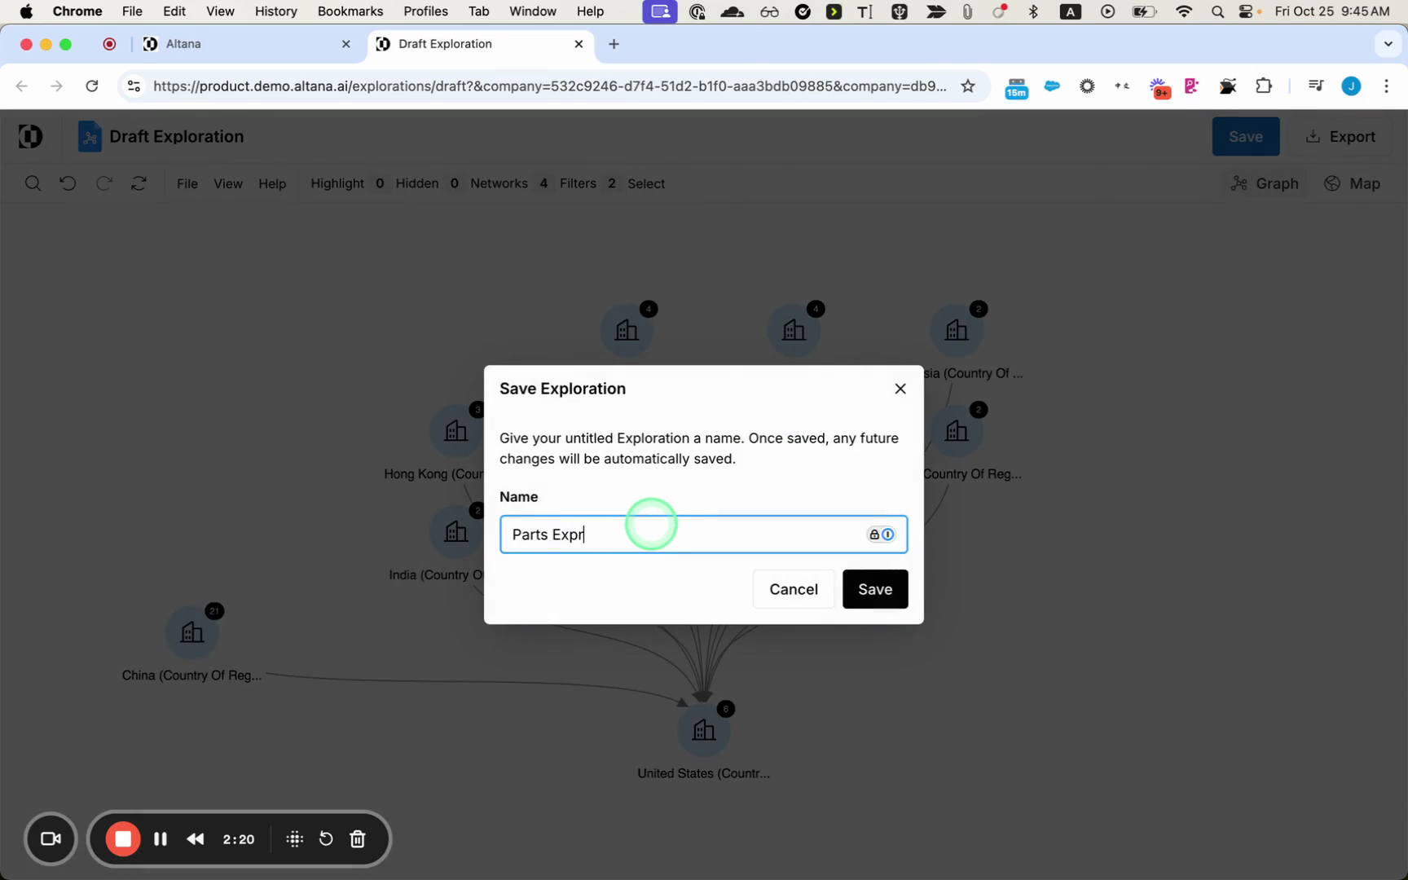Click the United States country node icon
This screenshot has width=1408, height=880.
[x=703, y=730]
